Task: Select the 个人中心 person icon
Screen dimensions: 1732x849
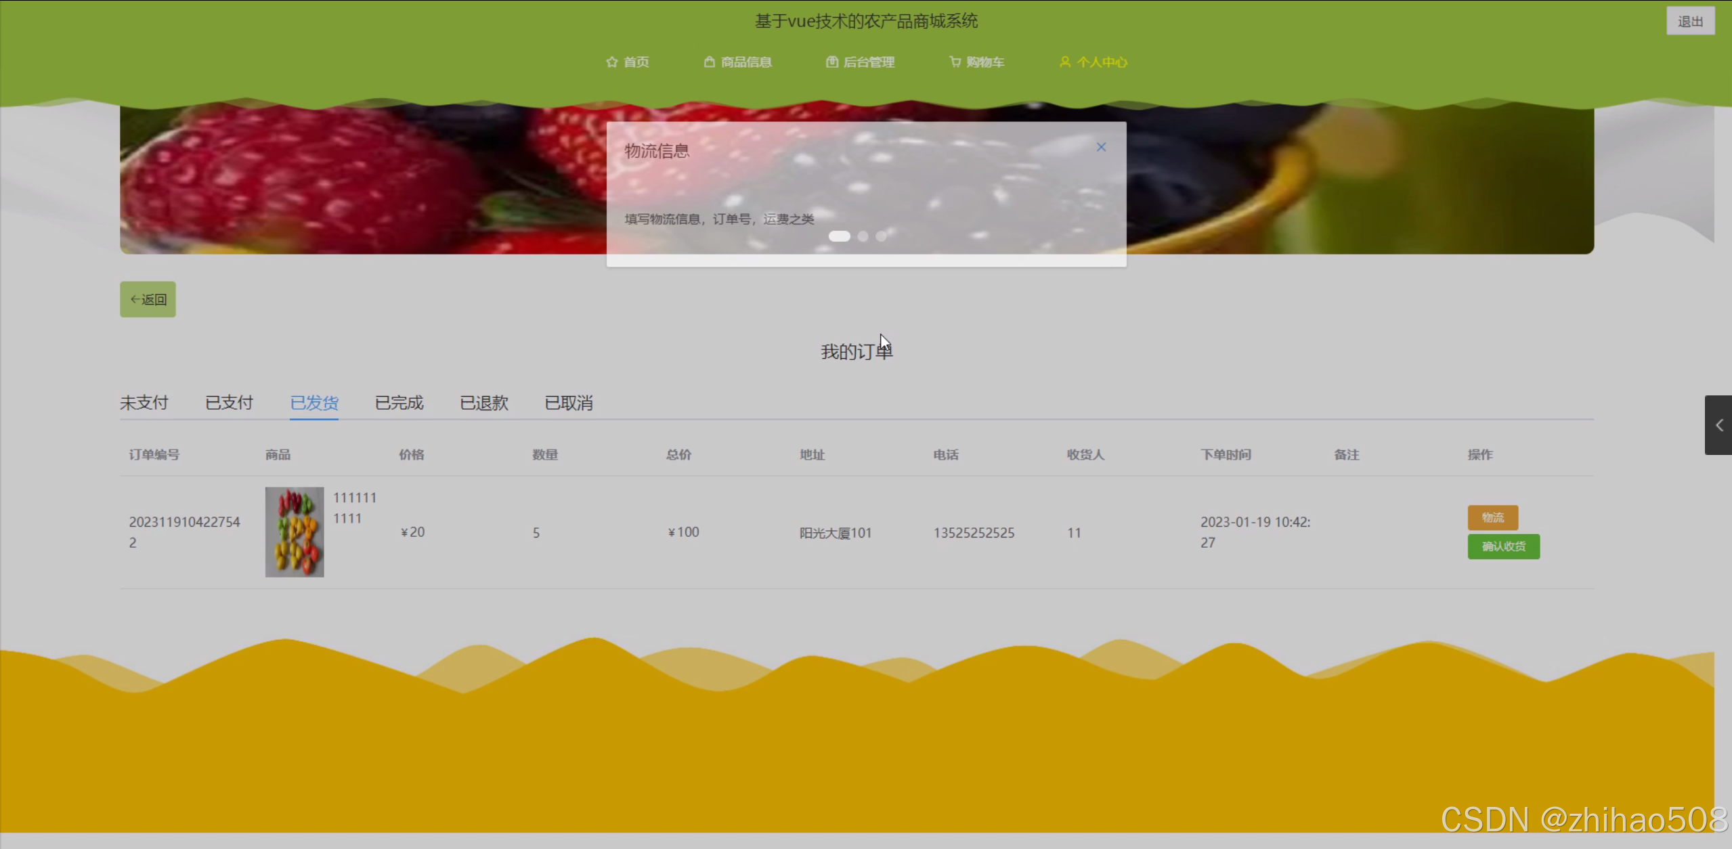Action: click(1064, 62)
